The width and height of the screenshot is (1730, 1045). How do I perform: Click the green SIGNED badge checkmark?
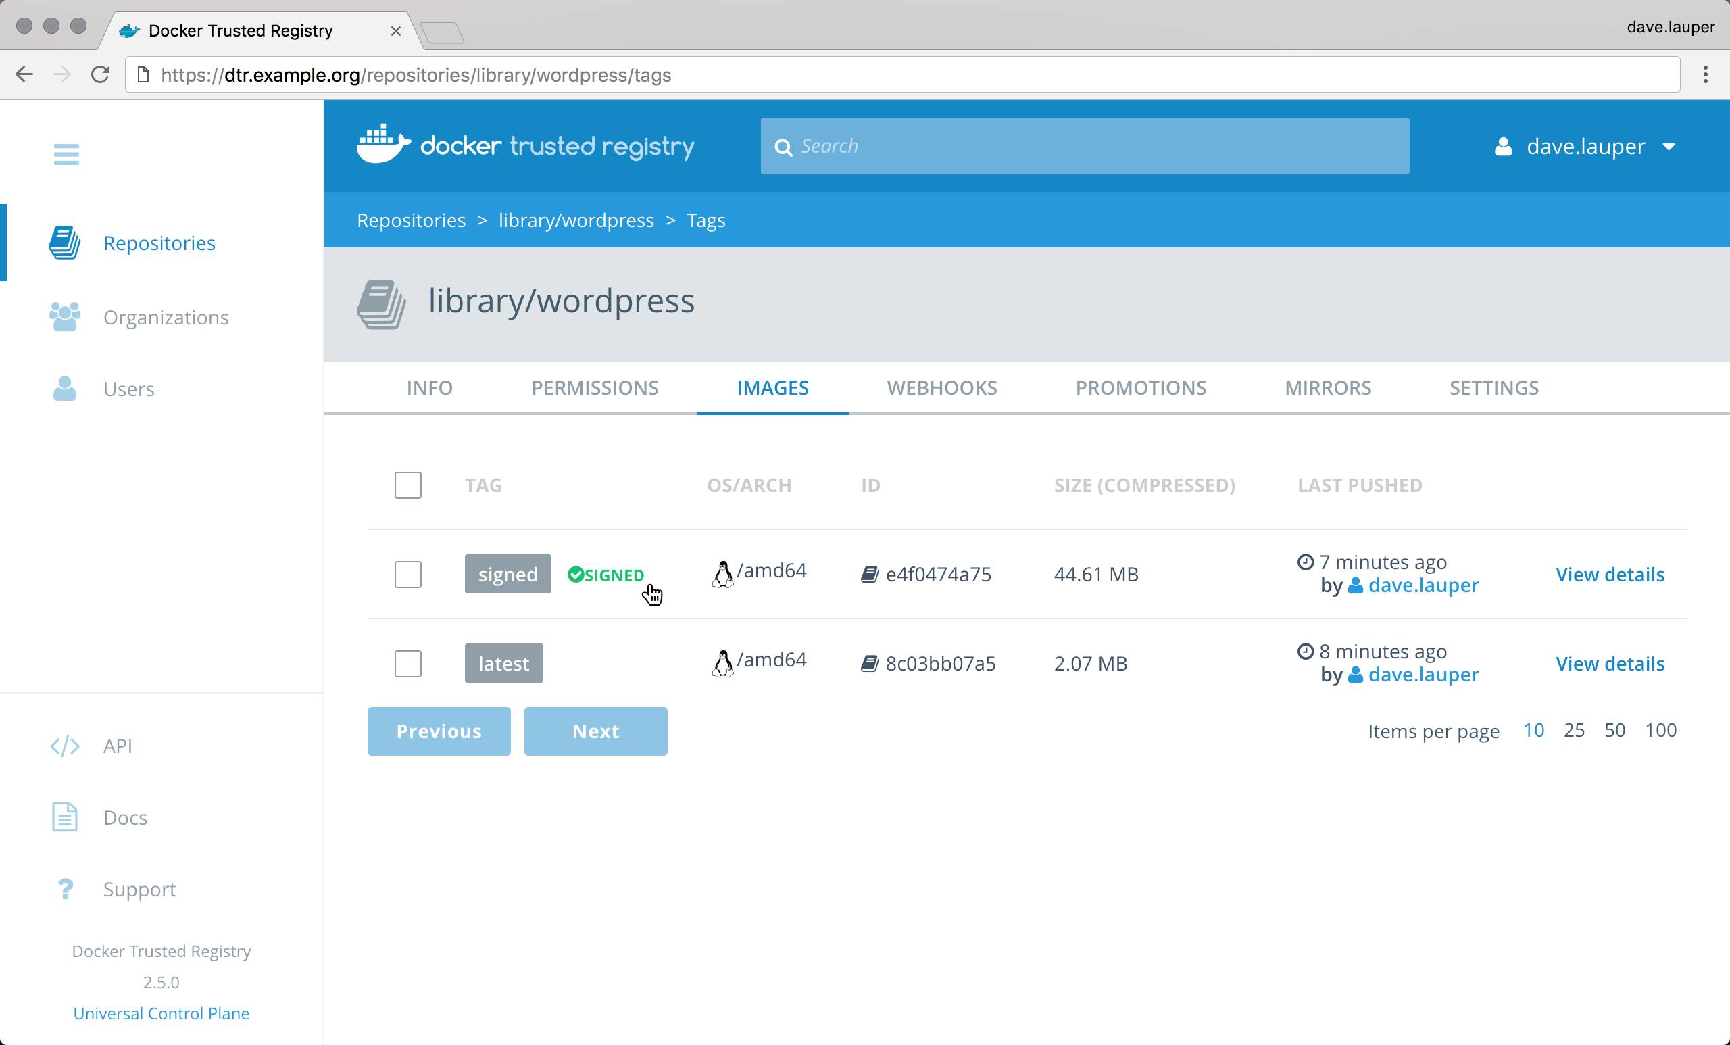pos(576,575)
